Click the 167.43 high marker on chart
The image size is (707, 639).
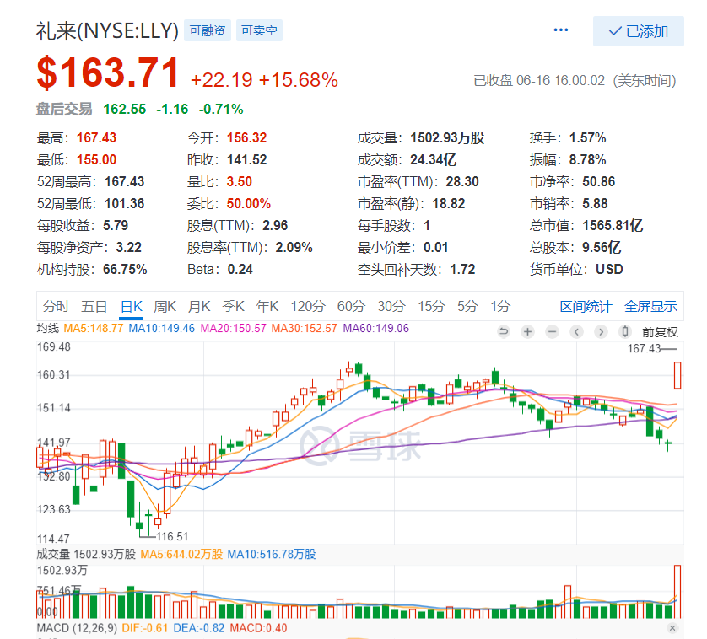tap(644, 348)
